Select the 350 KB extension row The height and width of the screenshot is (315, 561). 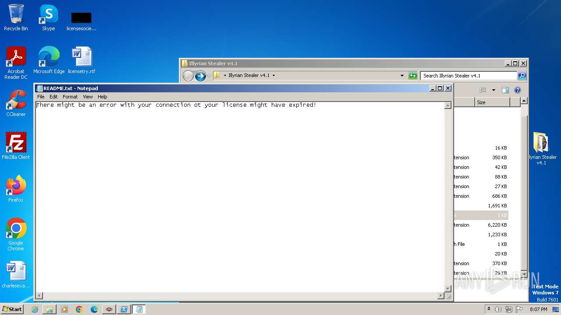click(481, 157)
